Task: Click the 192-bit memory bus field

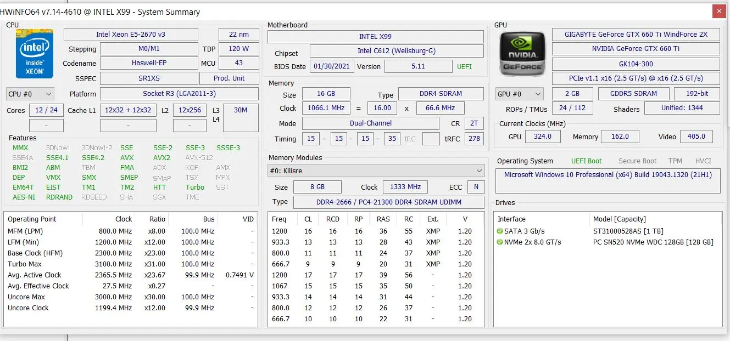Action: click(697, 94)
